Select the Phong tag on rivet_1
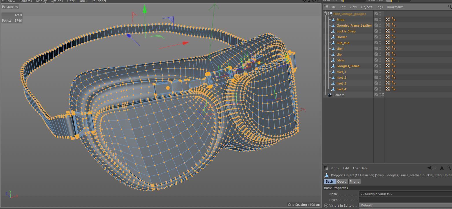This screenshot has width=452, height=209. point(394,71)
